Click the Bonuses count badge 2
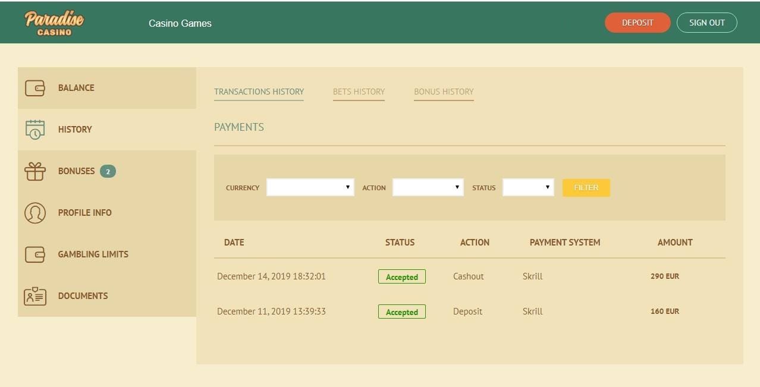Viewport: 760px width, 387px height. [108, 171]
